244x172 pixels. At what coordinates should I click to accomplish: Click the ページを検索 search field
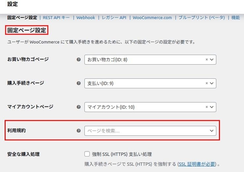pyautogui.click(x=145, y=131)
